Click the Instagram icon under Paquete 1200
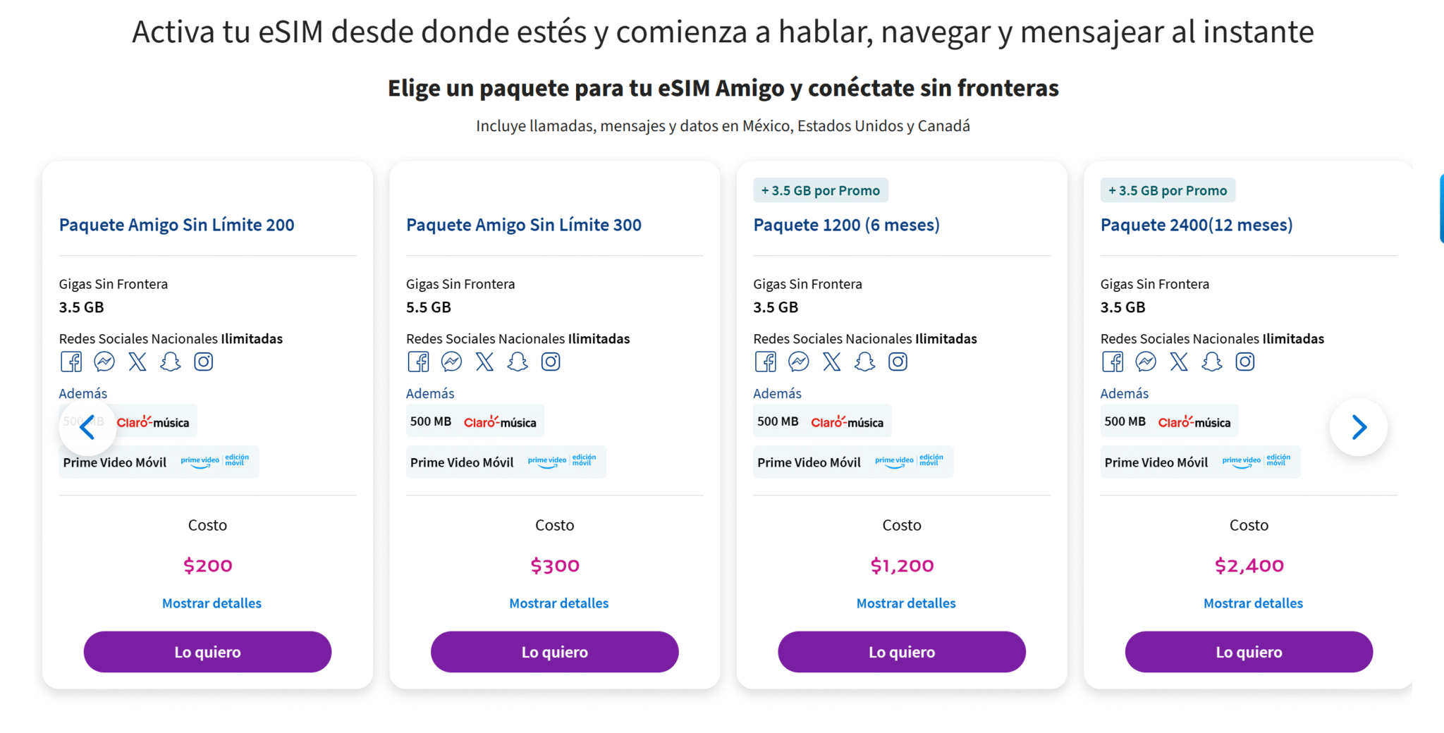 coord(898,362)
